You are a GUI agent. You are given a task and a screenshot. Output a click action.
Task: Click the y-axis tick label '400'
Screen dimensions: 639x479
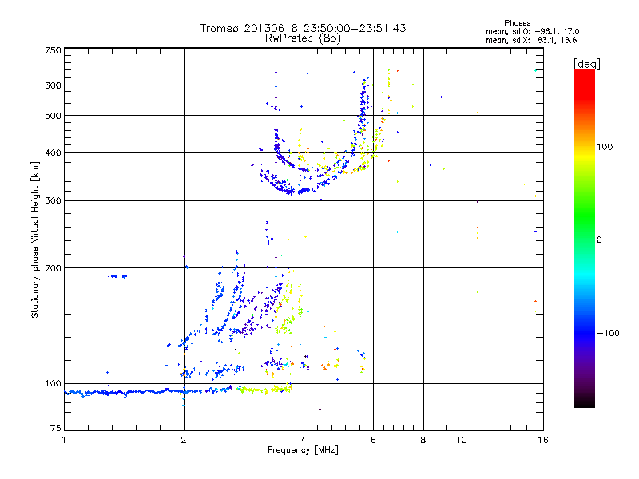click(53, 153)
